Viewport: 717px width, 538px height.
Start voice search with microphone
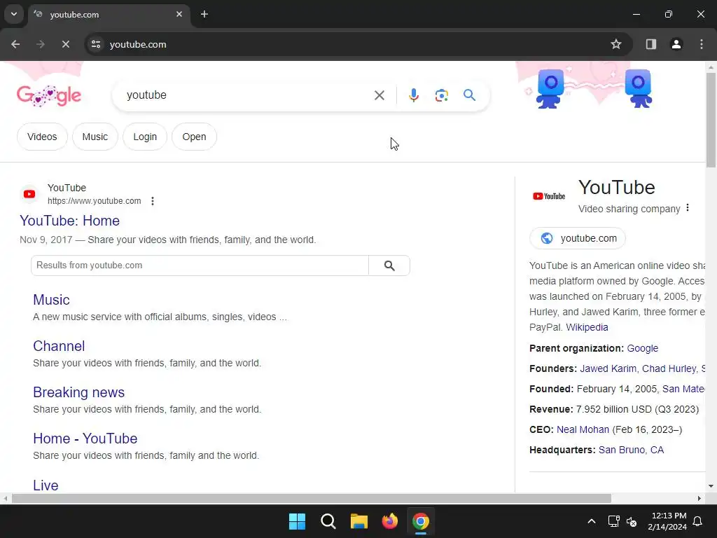click(413, 95)
